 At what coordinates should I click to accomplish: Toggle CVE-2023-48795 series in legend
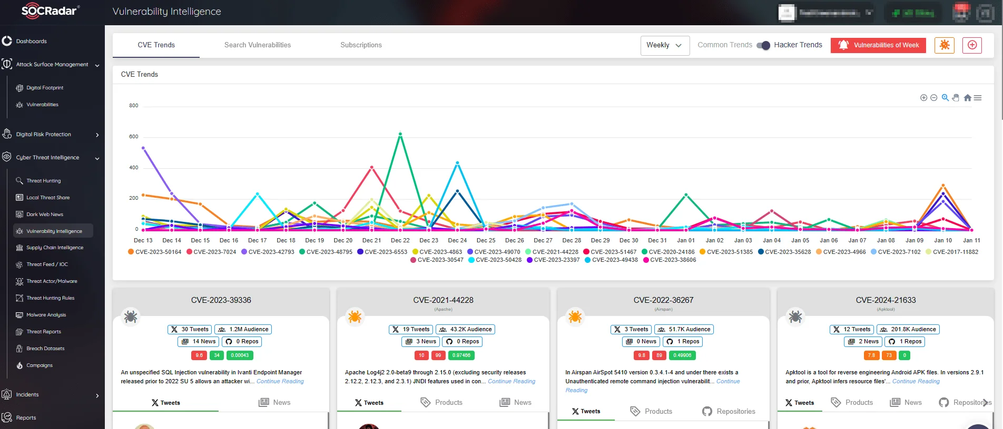[326, 252]
